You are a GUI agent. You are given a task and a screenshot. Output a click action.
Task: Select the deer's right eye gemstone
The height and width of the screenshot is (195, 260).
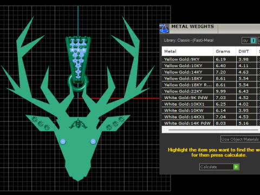click(93, 141)
